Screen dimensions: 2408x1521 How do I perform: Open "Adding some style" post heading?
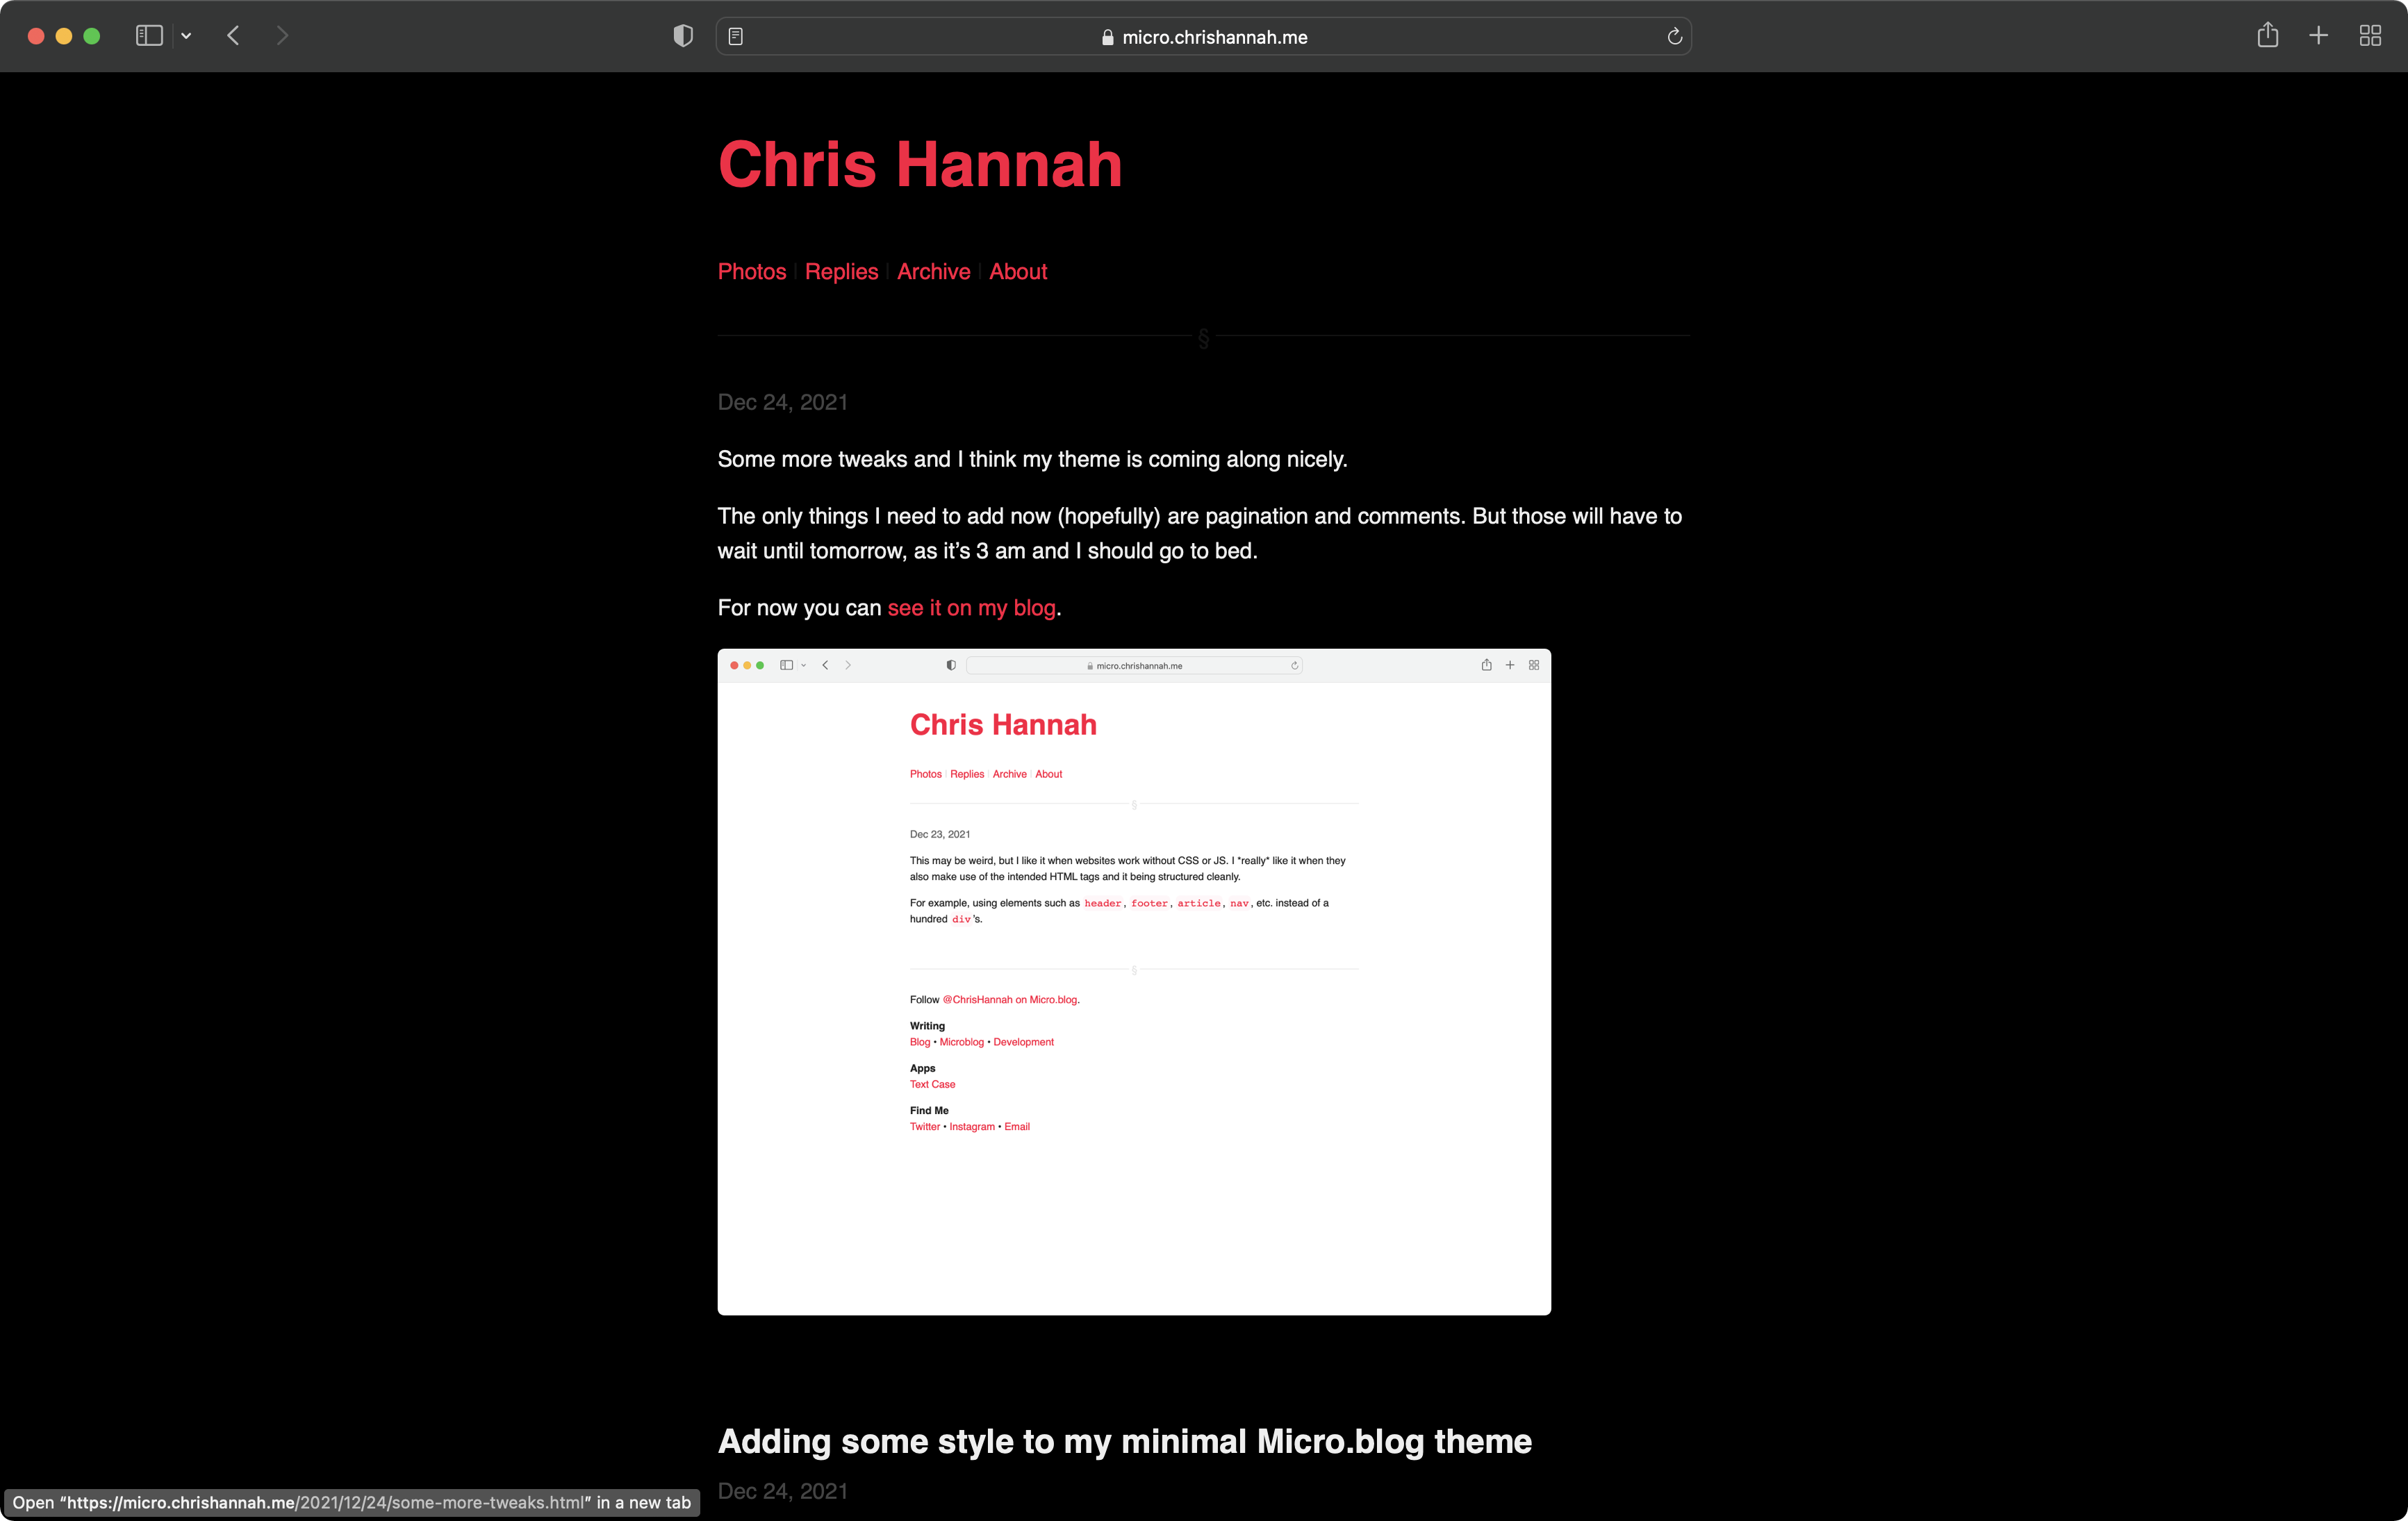pyautogui.click(x=1124, y=1441)
